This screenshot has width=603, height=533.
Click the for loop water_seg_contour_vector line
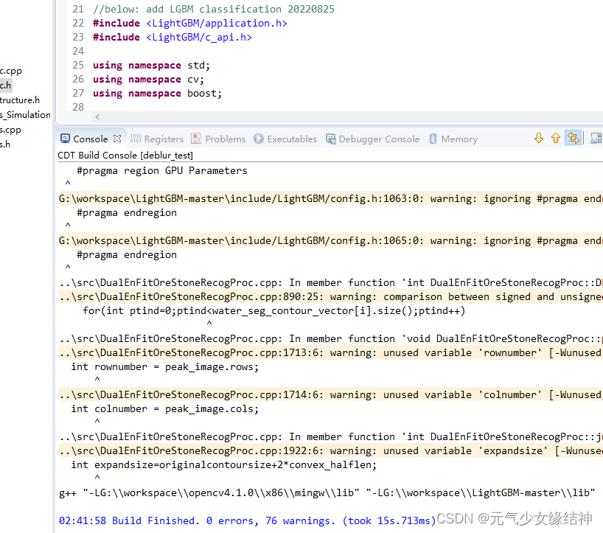click(273, 310)
